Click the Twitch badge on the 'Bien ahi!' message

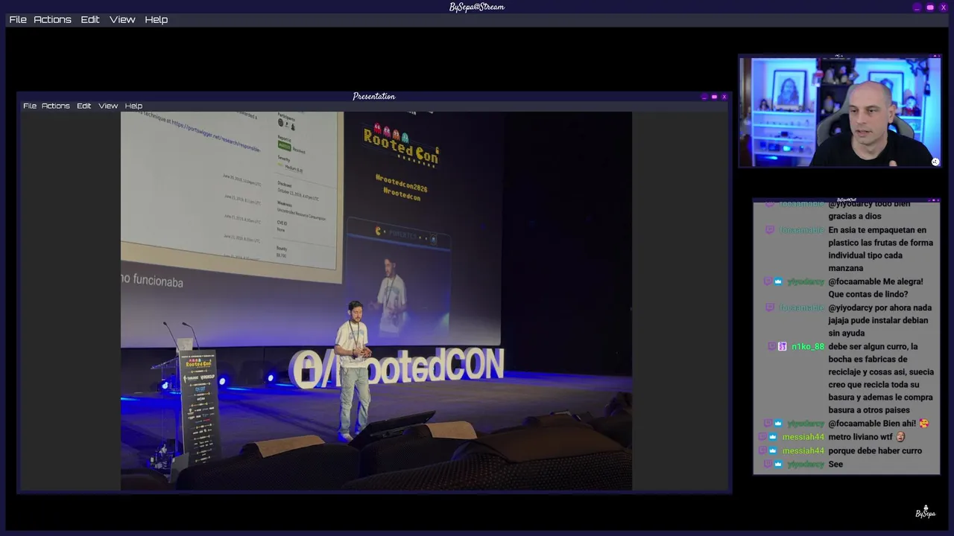coord(768,424)
